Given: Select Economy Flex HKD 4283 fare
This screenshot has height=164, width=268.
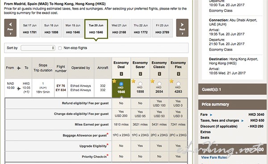Looking at the screenshot, I should click(178, 84).
